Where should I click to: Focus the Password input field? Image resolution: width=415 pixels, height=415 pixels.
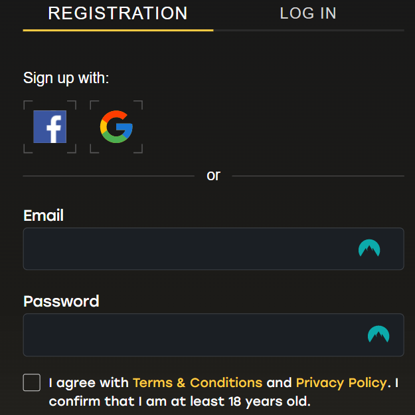point(214,335)
